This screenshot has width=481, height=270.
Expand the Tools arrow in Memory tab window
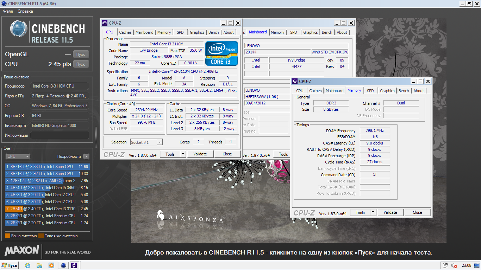tap(373, 212)
